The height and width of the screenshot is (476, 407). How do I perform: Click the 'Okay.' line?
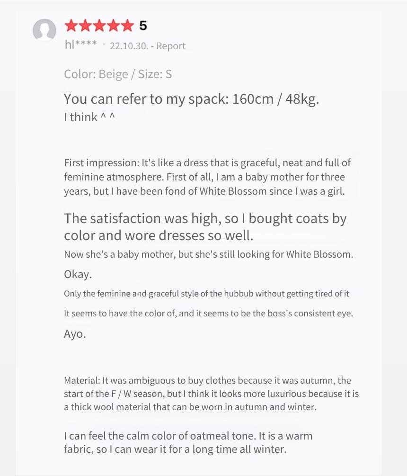[x=78, y=274]
